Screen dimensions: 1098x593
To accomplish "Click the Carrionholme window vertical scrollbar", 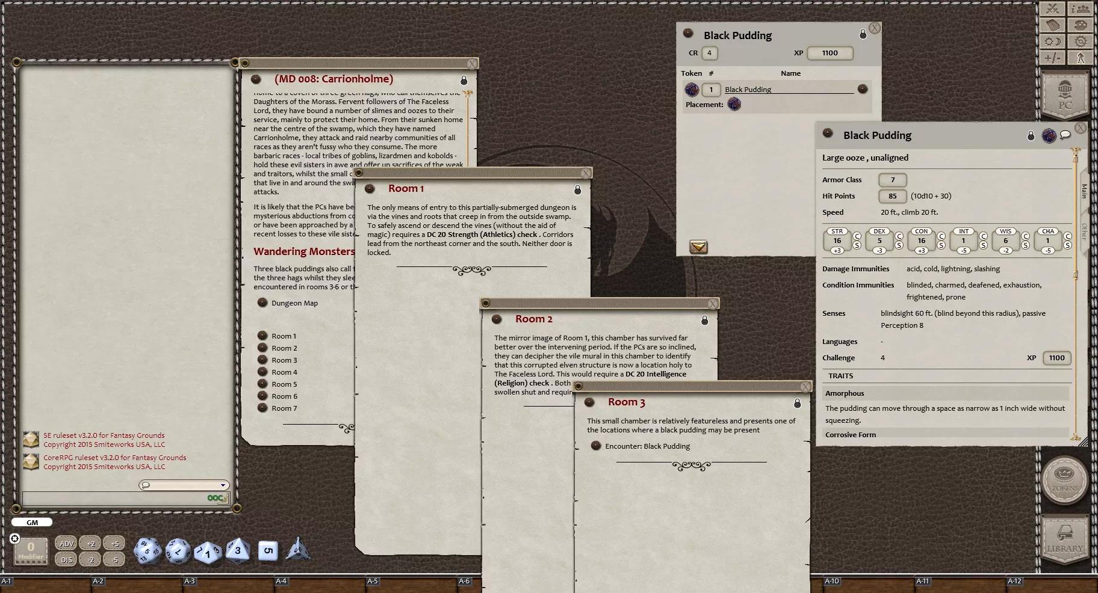I will [x=468, y=129].
